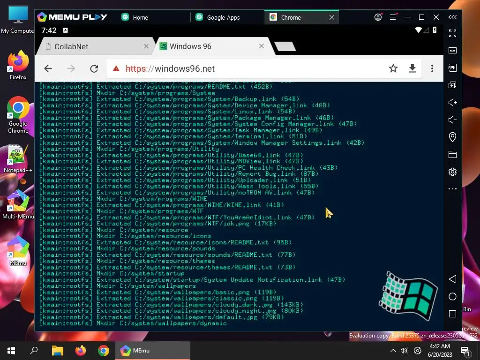
Task: Click the install APK icon
Action: pyautogui.click(x=452, y=67)
